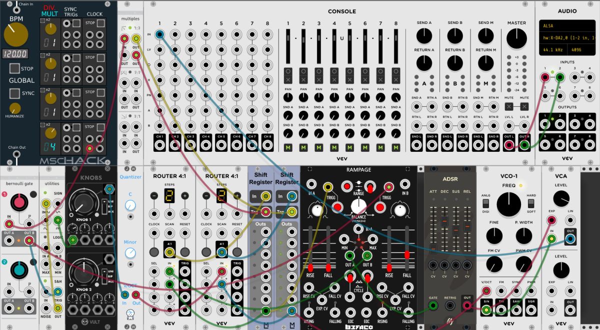Click the 120.00 BPM display

point(14,53)
